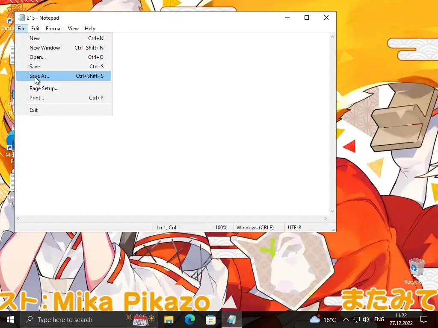438x328 pixels.
Task: Open the File menu
Action: tap(21, 29)
